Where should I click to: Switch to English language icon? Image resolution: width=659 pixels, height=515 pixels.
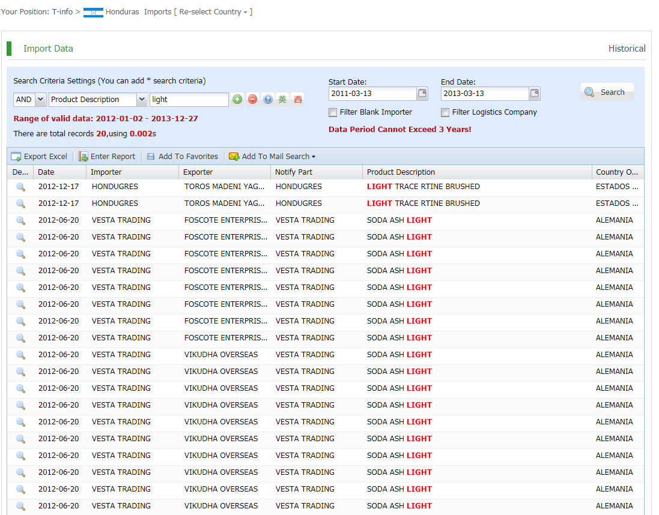tap(282, 100)
